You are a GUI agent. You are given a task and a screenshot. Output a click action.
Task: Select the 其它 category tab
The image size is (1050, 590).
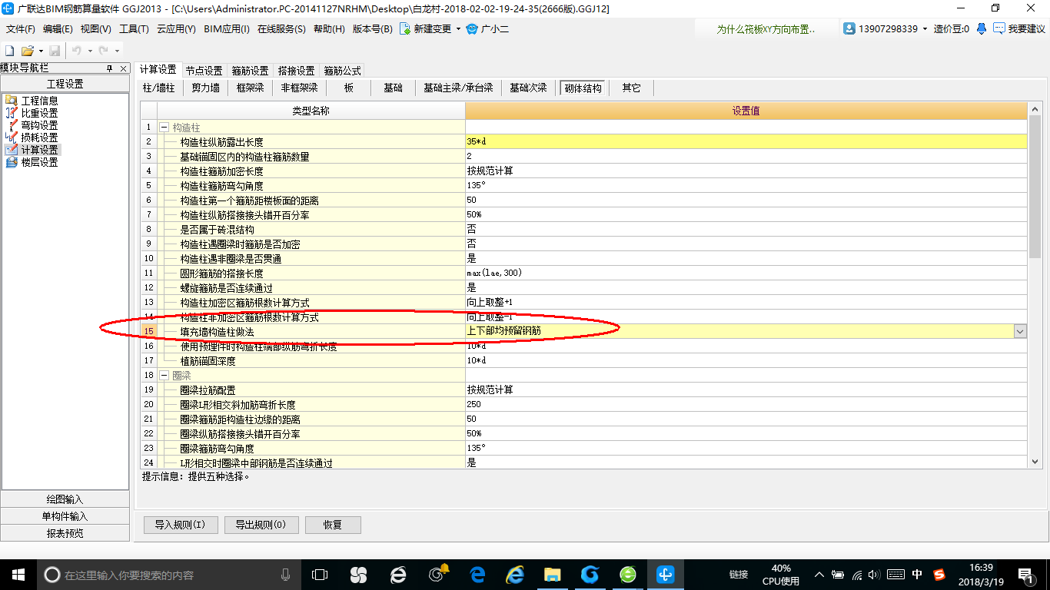[632, 88]
